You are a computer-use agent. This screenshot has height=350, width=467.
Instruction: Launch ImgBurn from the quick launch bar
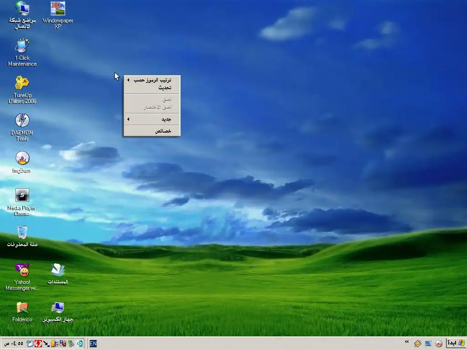pyautogui.click(x=439, y=344)
